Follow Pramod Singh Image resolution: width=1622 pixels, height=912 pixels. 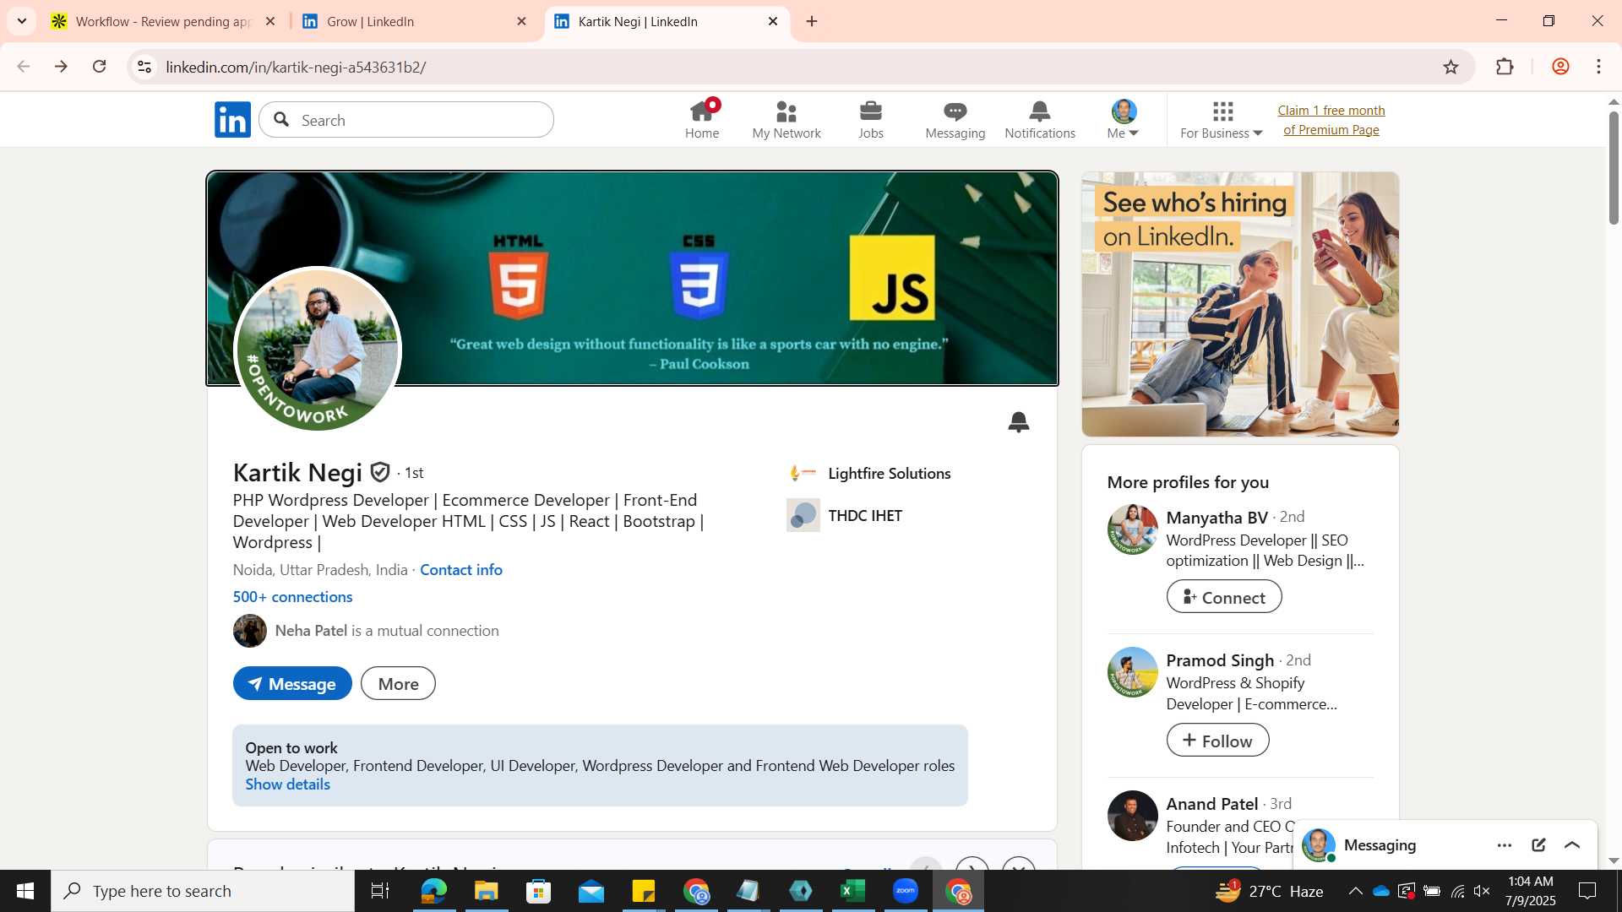(1217, 741)
